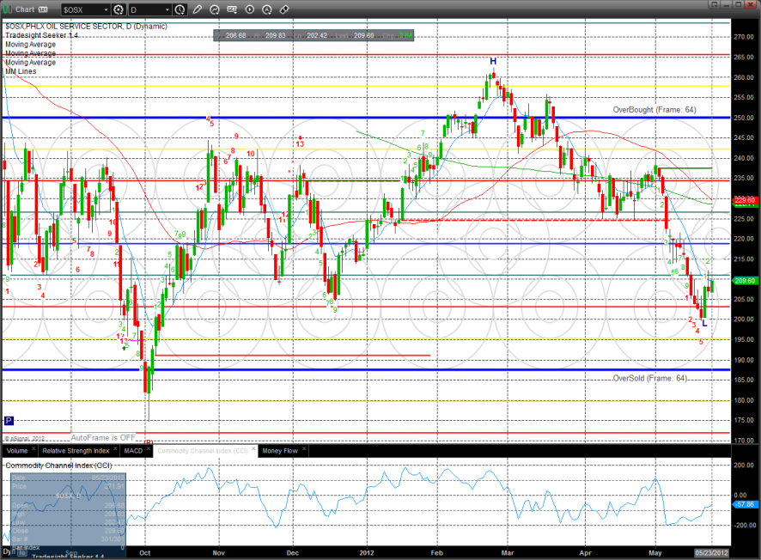Click the symbol settings gear icon
Screen dimensions: 761x560
click(119, 9)
